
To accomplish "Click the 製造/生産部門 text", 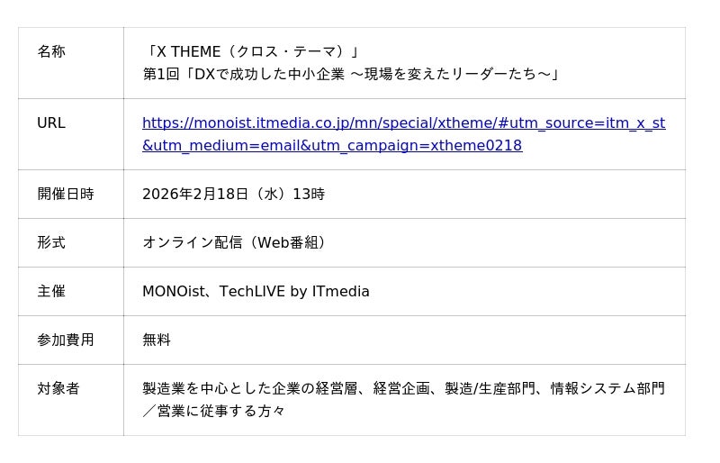I will [x=490, y=388].
